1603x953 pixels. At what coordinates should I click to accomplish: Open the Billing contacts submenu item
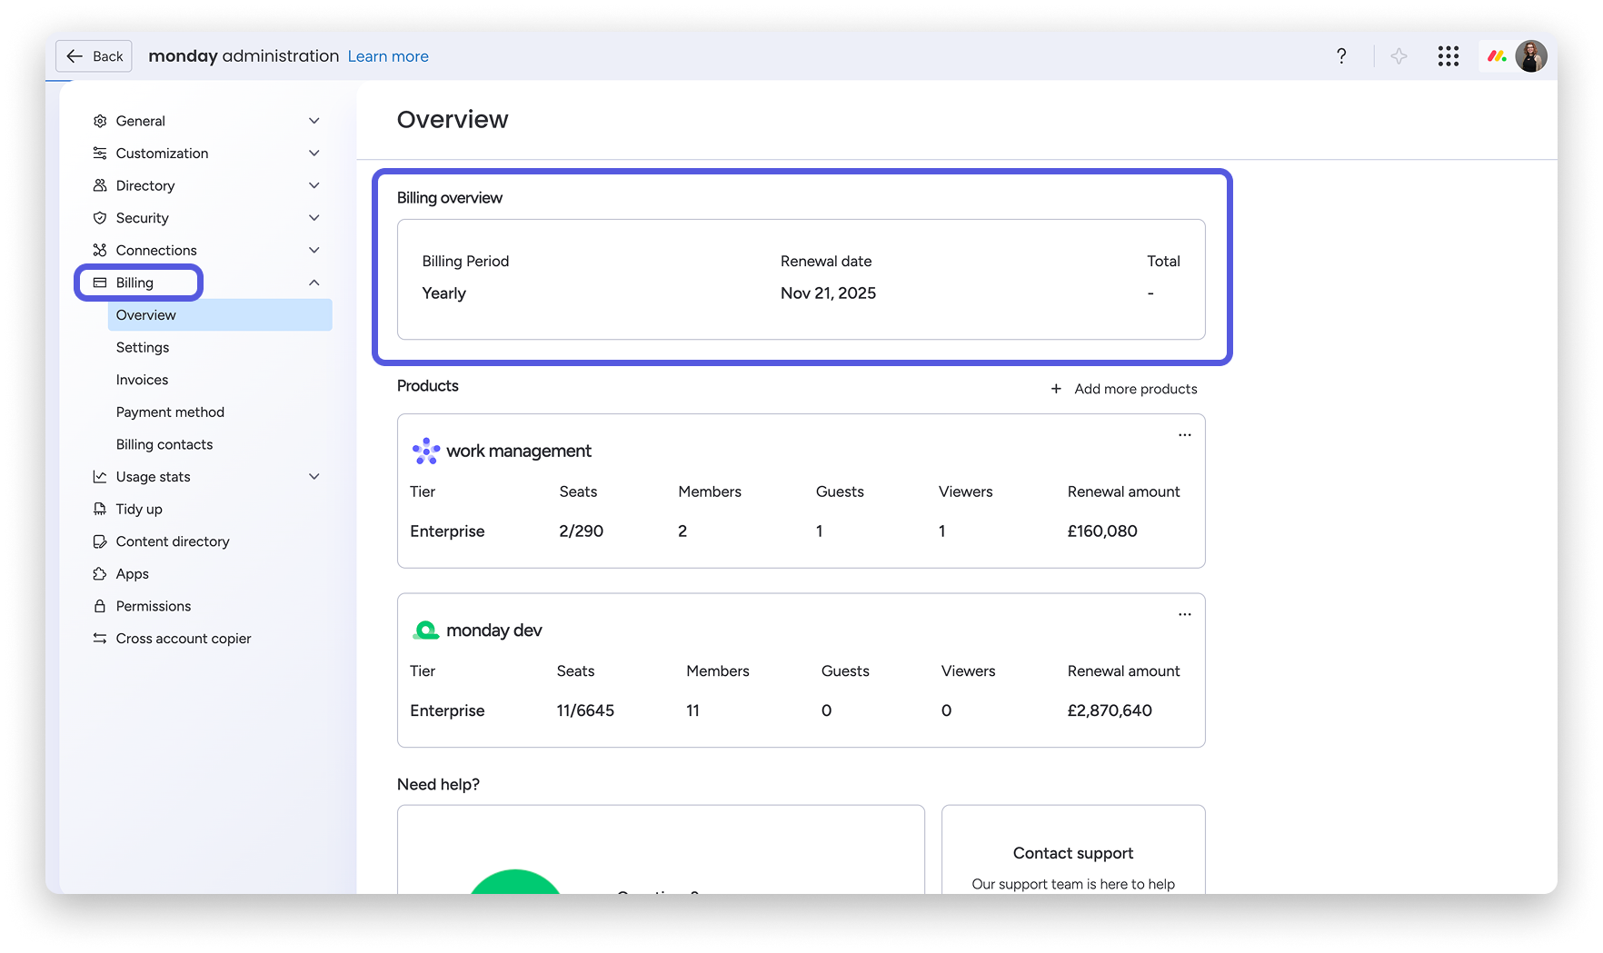(164, 444)
